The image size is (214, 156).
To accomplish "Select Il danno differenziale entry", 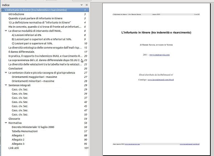I will [21, 52].
